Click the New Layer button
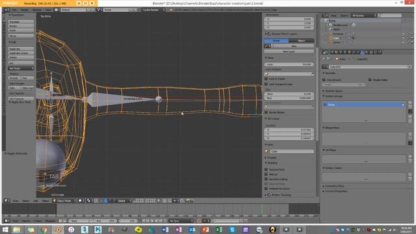The width and height of the screenshot is (416, 234). (289, 51)
